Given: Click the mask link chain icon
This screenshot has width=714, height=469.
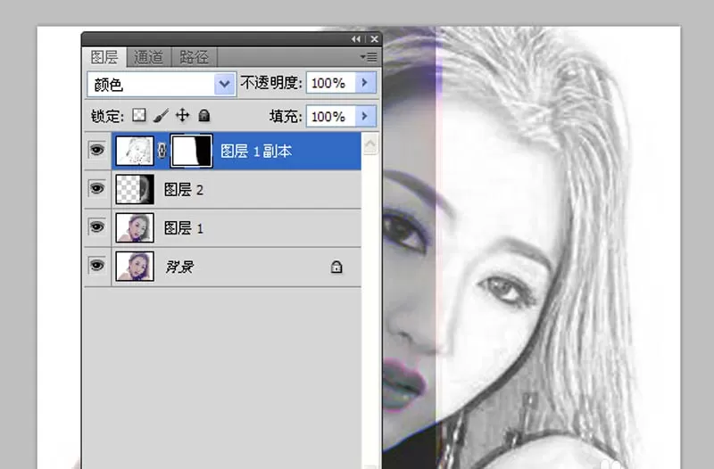Looking at the screenshot, I should point(162,151).
